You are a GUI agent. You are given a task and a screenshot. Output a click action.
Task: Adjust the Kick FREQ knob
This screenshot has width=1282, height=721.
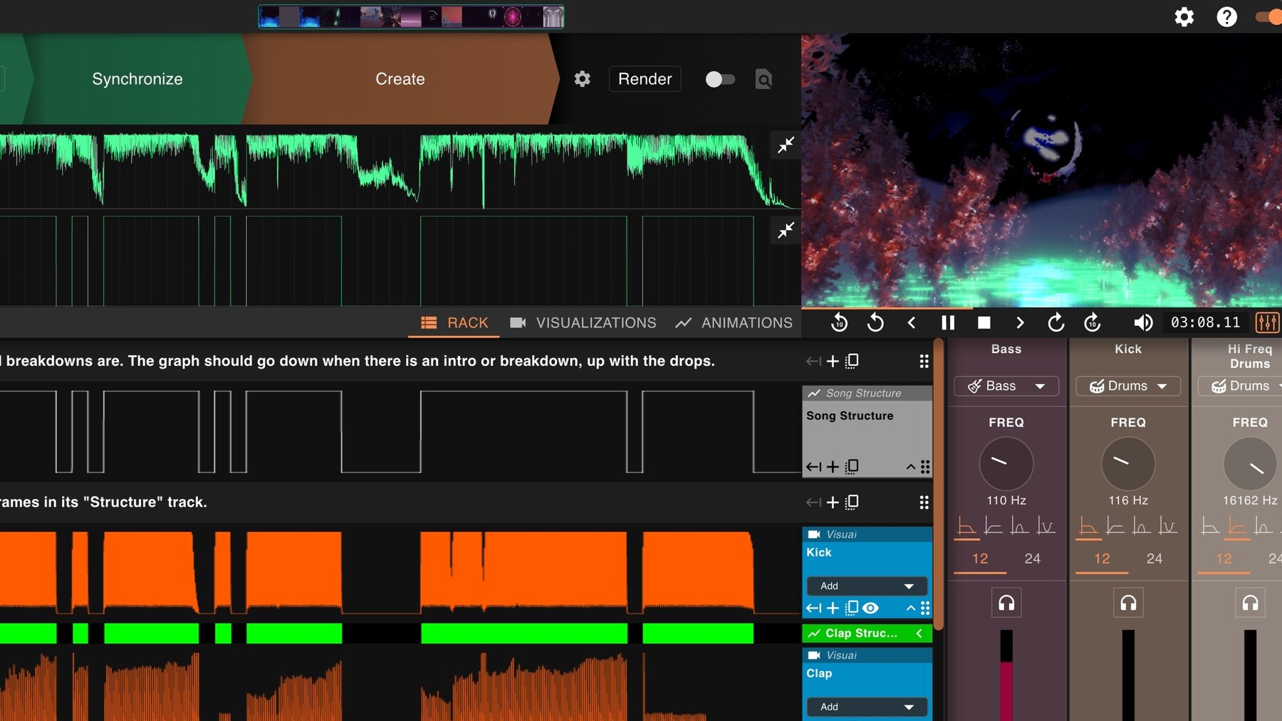pyautogui.click(x=1128, y=463)
